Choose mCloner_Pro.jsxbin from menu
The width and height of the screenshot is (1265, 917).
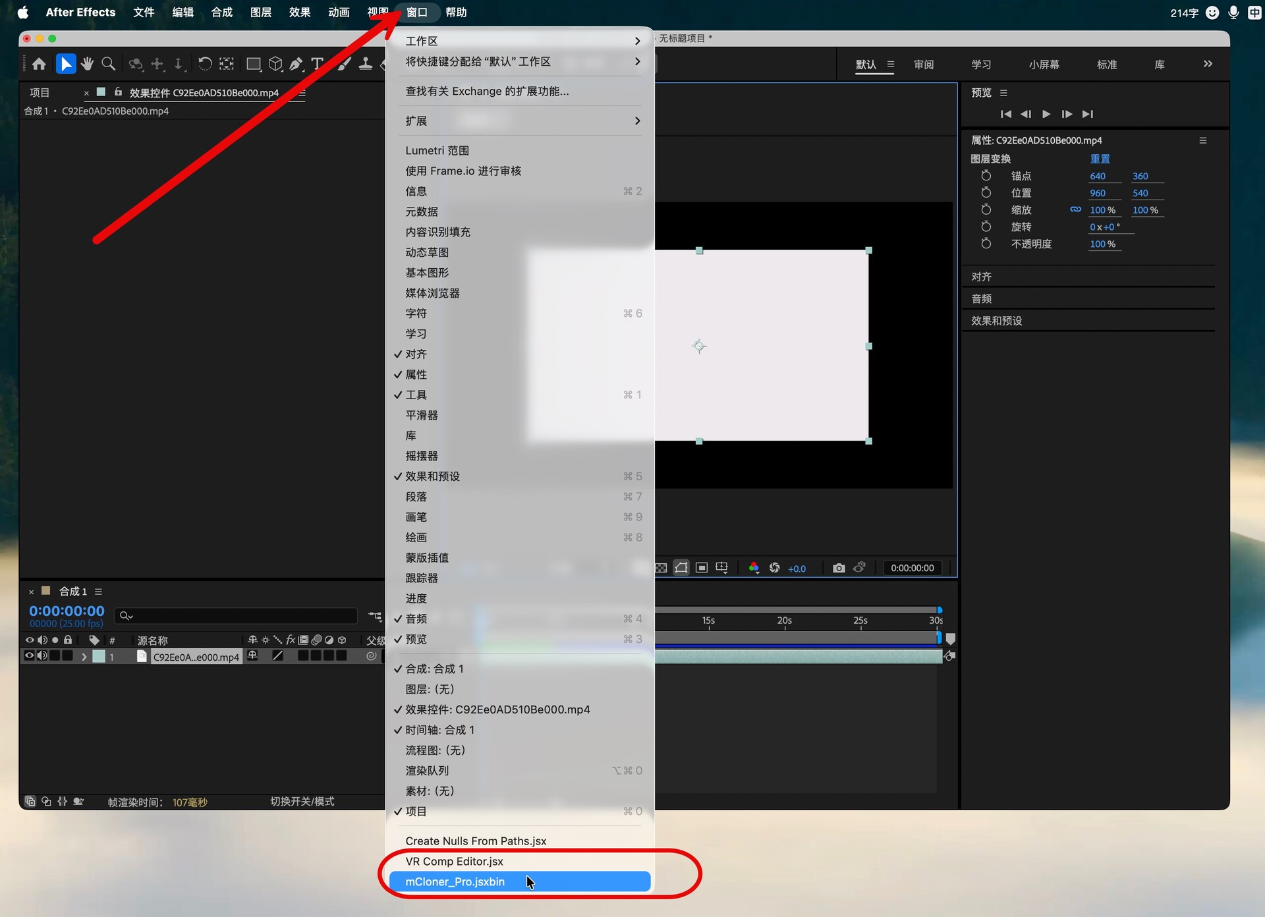[520, 881]
